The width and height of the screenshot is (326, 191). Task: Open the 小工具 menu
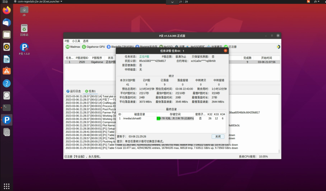[x=76, y=41]
